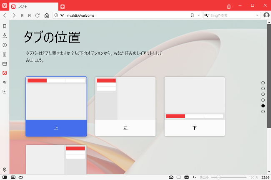Open a new tab with plus button
Image resolution: width=271 pixels, height=180 pixels.
coord(63,7)
